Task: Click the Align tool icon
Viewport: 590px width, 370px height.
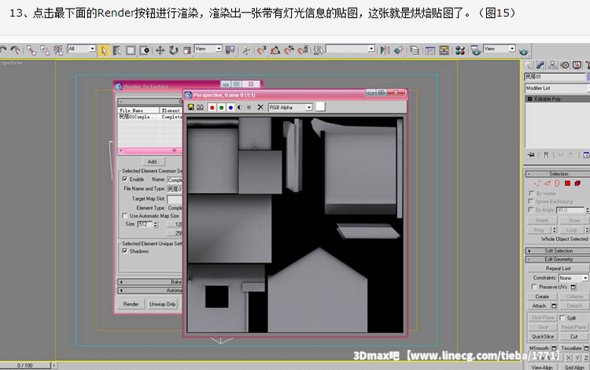Action: pos(399,50)
